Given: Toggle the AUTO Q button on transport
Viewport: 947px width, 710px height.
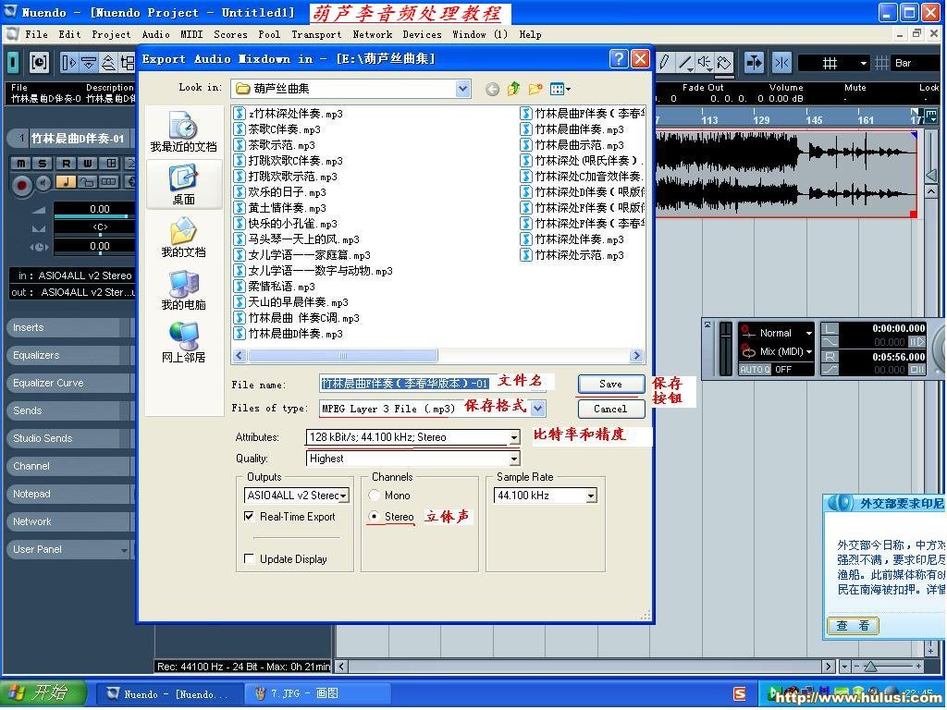Looking at the screenshot, I should (x=755, y=370).
